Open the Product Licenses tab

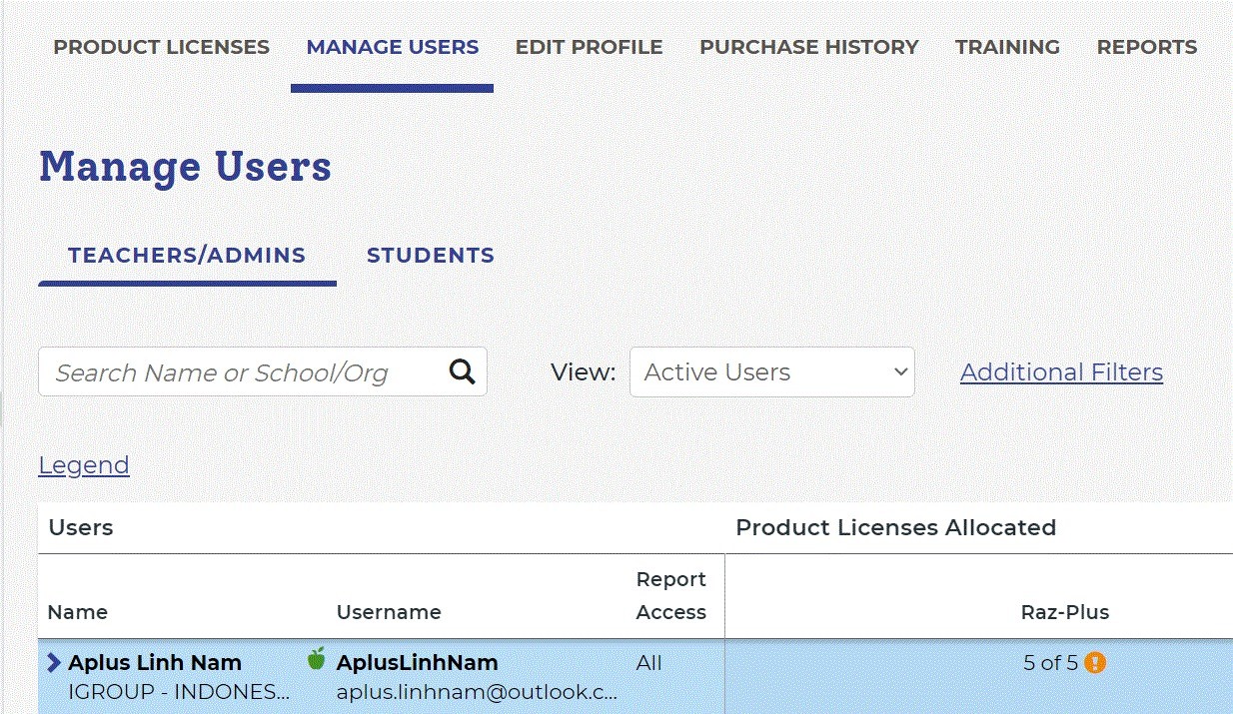pyautogui.click(x=161, y=47)
